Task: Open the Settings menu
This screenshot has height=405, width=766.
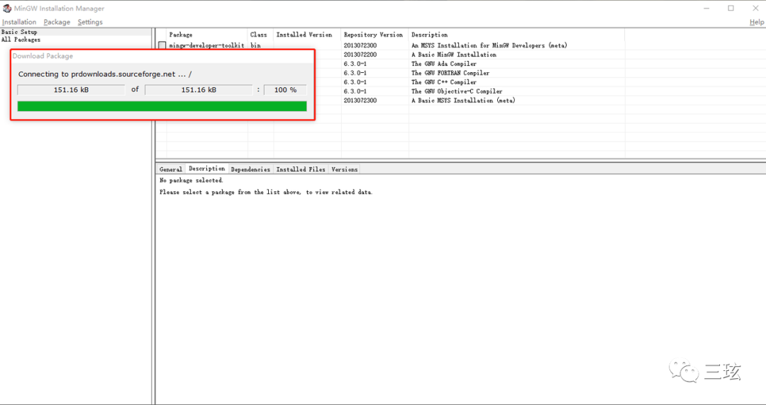Action: [x=90, y=22]
